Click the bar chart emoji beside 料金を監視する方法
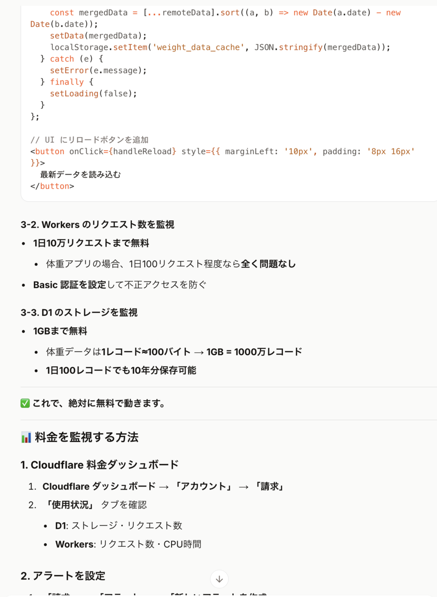Viewport: 437px width, 597px height. coord(26,437)
